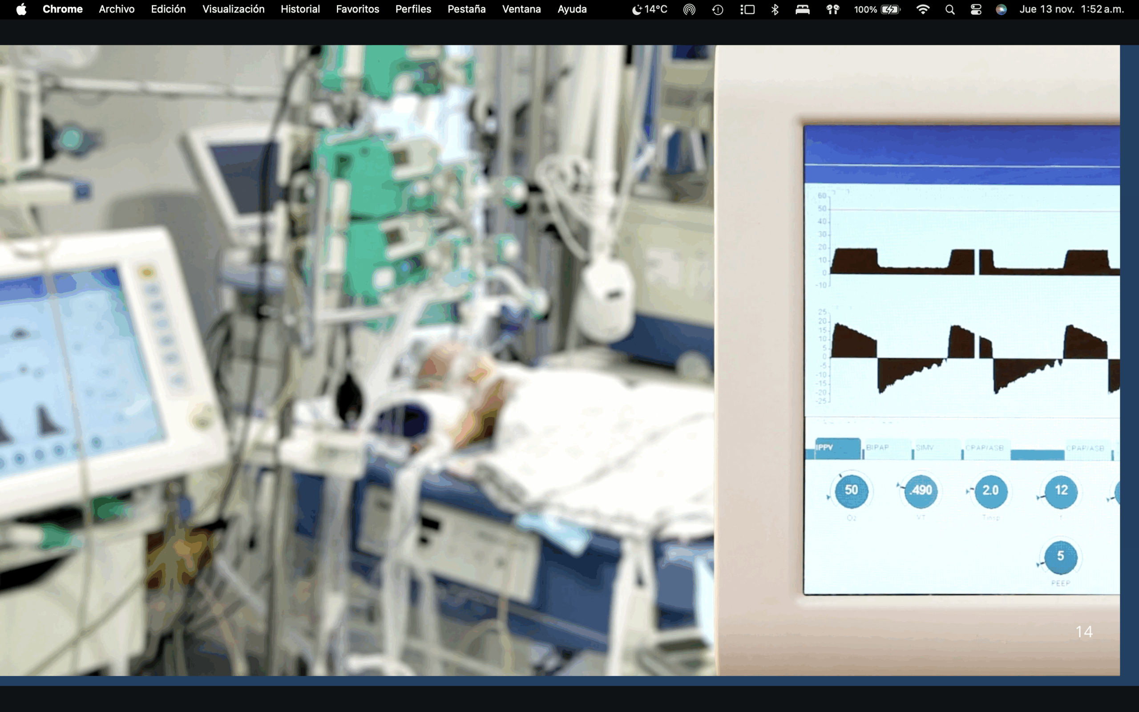Click the Bluetooth menu bar icon
The width and height of the screenshot is (1139, 712).
click(775, 9)
